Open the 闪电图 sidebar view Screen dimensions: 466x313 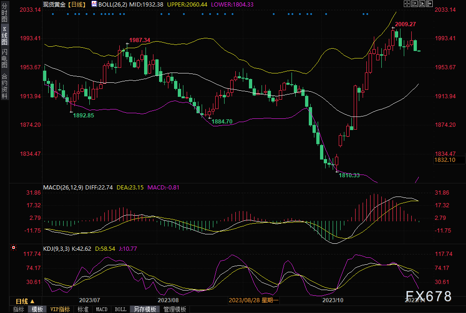(x=4, y=58)
